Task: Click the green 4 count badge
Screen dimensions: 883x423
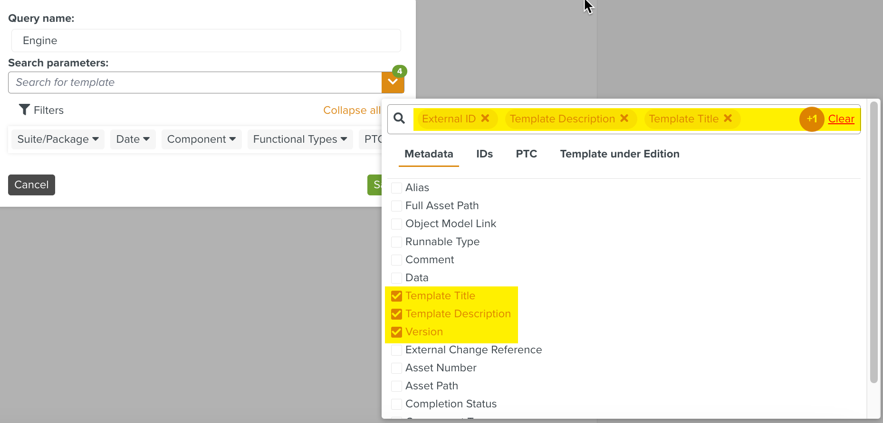Action: click(x=400, y=72)
